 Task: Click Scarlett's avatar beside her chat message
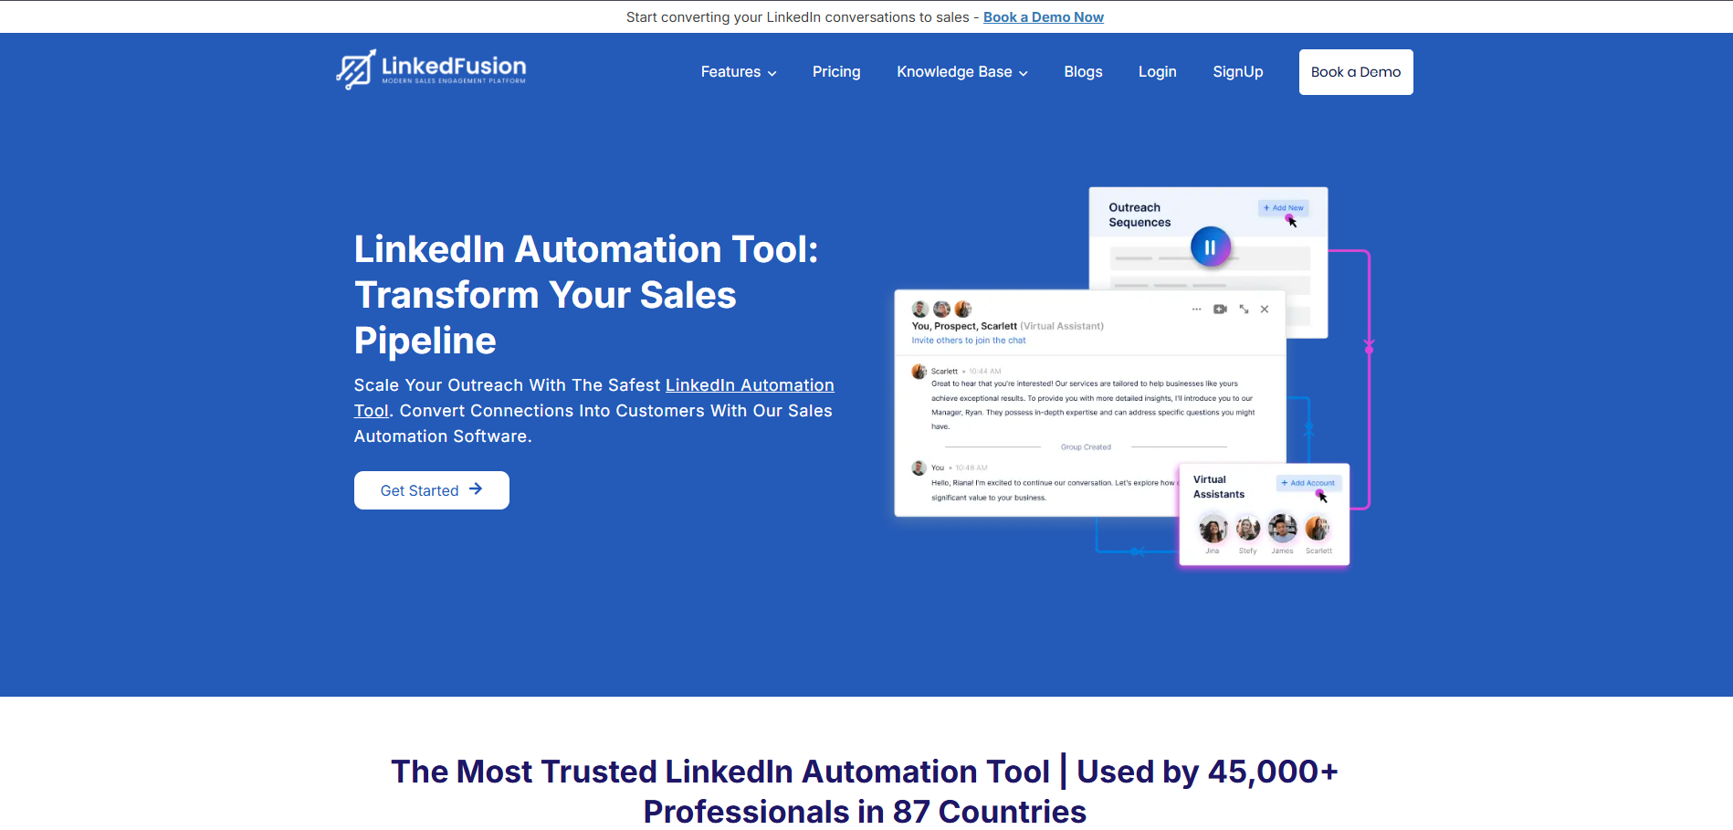tap(919, 372)
